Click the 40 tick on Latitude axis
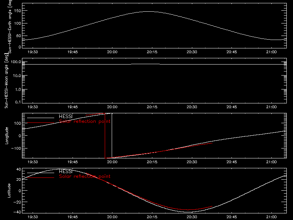This screenshot has height=220, width=293. pyautogui.click(x=19, y=169)
